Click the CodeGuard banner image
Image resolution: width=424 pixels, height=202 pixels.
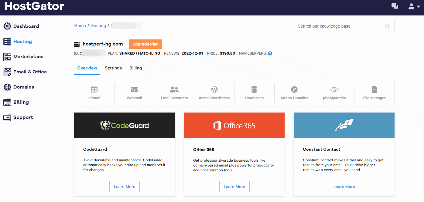tap(125, 126)
